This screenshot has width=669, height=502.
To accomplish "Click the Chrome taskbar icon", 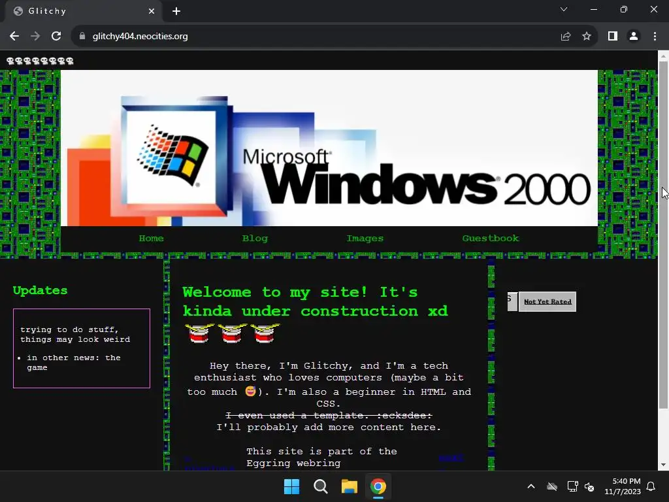I will pyautogui.click(x=378, y=486).
